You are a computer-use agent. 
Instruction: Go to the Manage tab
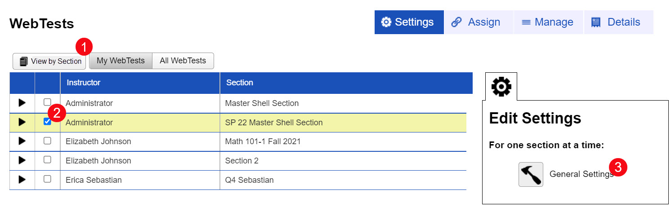coord(548,22)
